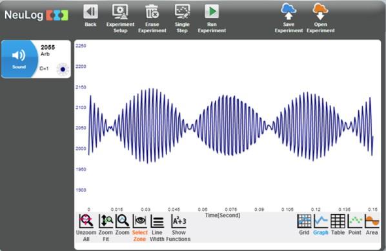Open the Sound sensor module box
This screenshot has width=386, height=251.
36,59
